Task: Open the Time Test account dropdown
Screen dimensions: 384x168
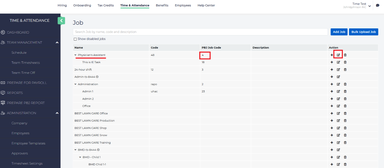Action: (369, 6)
